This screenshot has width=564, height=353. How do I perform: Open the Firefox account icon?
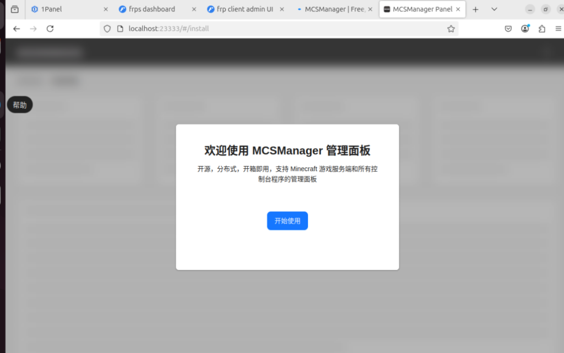tap(525, 29)
